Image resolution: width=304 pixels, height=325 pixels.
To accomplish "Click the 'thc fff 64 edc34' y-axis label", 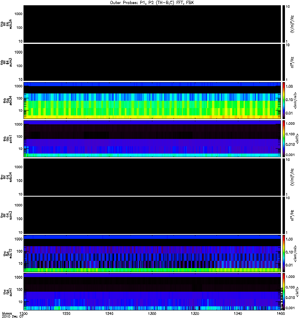I will (x=6, y=177).
